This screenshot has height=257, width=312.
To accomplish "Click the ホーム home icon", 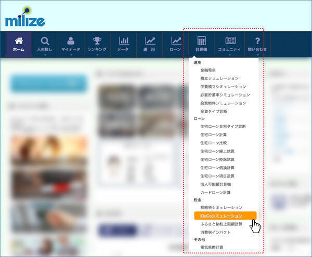I will 19,41.
